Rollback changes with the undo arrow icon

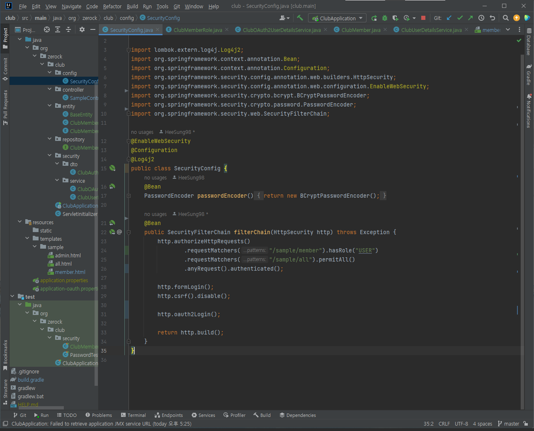click(x=492, y=18)
